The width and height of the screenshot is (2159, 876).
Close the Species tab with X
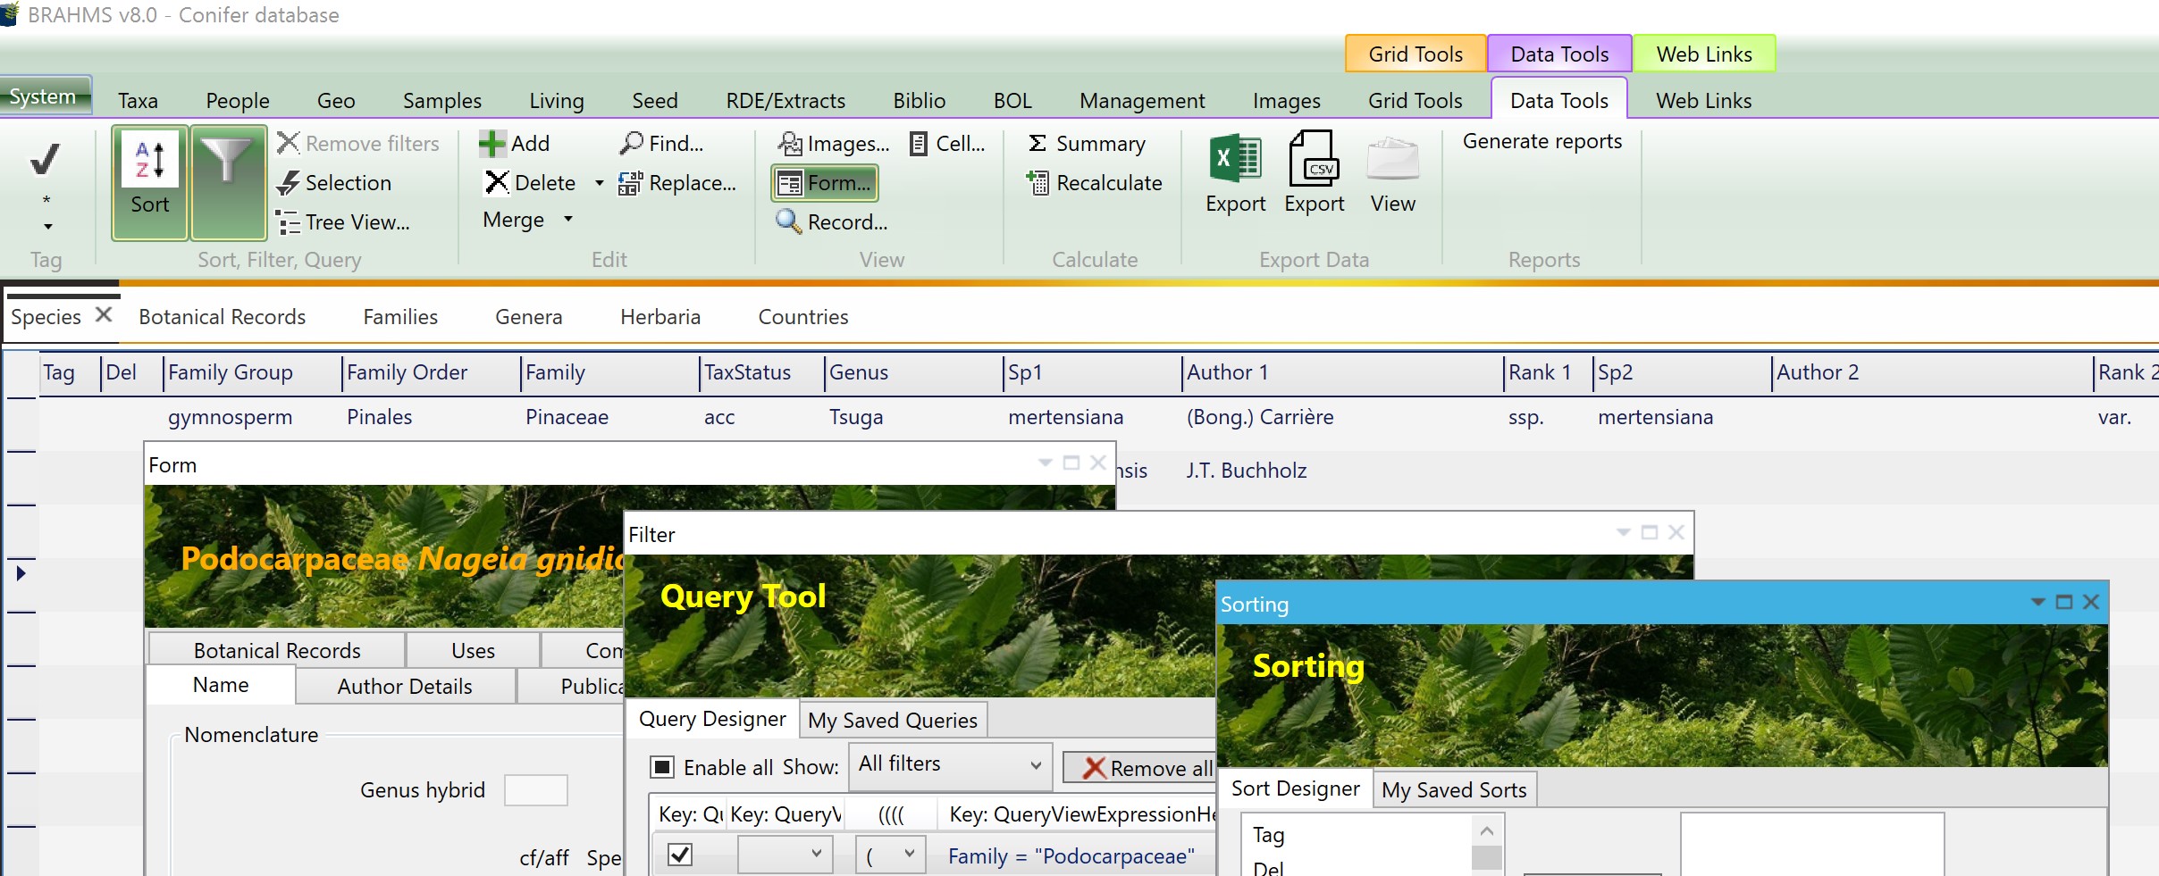point(104,314)
